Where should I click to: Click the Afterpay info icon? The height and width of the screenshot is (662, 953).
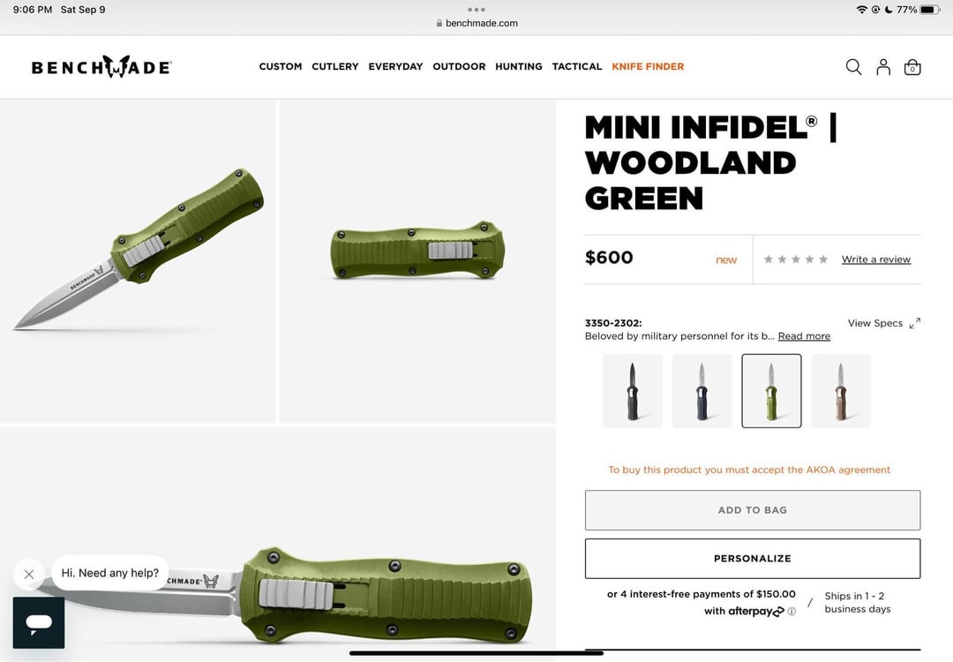coord(792,612)
